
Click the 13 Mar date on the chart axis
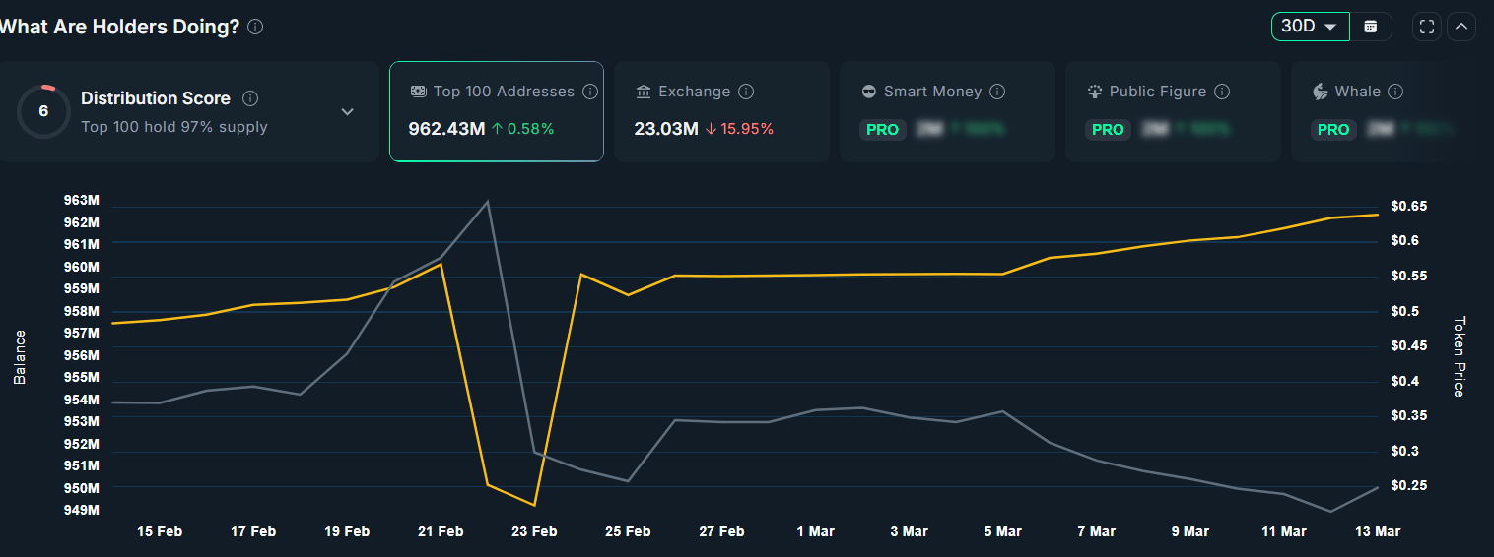[x=1378, y=531]
